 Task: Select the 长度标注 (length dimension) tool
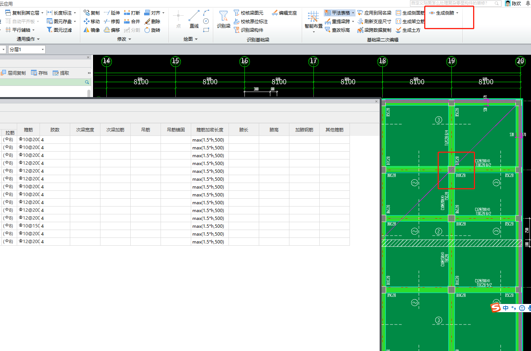[59, 13]
